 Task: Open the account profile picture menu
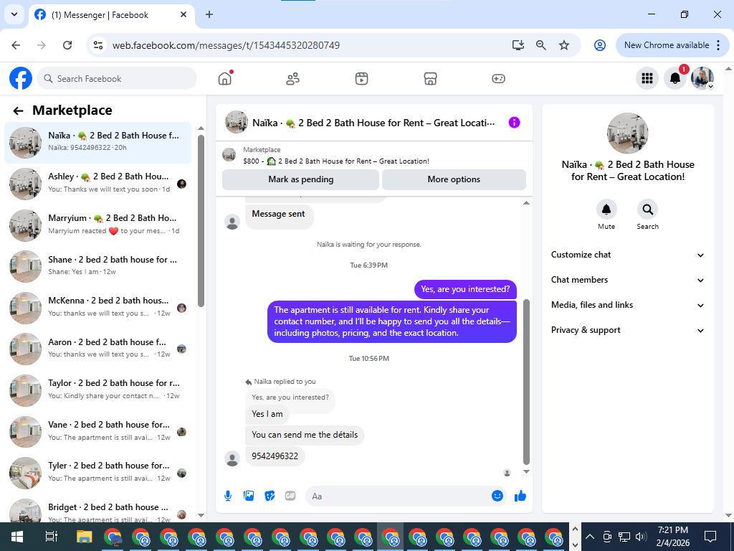click(702, 78)
